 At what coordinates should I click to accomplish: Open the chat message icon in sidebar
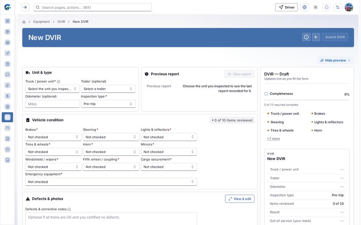coord(8,74)
